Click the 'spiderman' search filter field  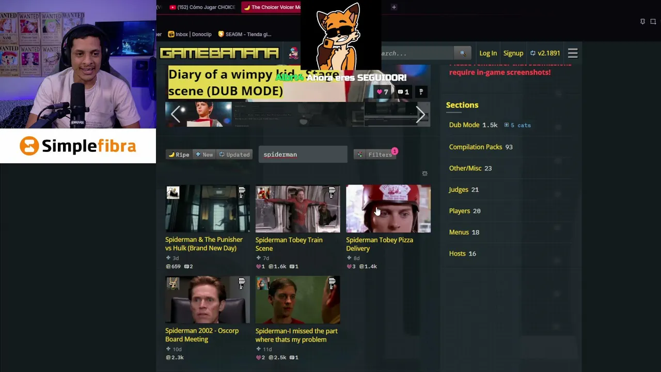(x=303, y=154)
